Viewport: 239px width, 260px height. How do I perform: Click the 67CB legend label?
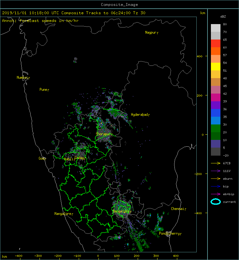(227, 163)
